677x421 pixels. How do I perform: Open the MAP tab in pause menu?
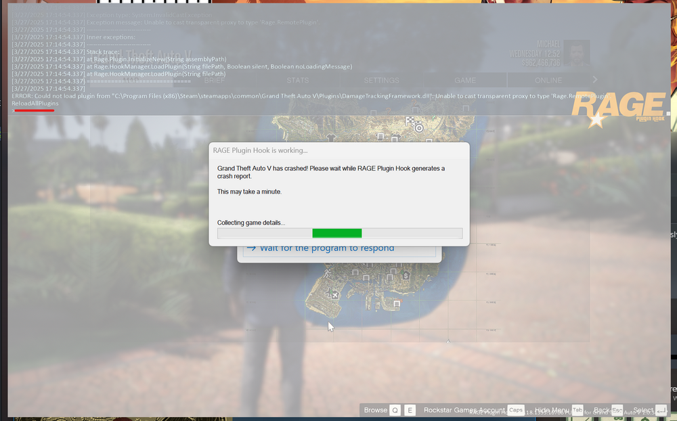click(131, 81)
